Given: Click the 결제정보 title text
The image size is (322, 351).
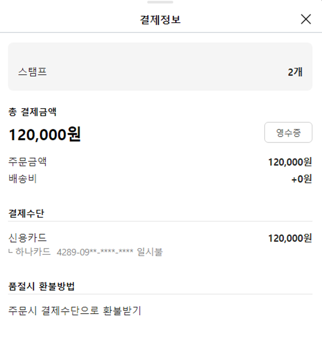Looking at the screenshot, I should 160,20.
